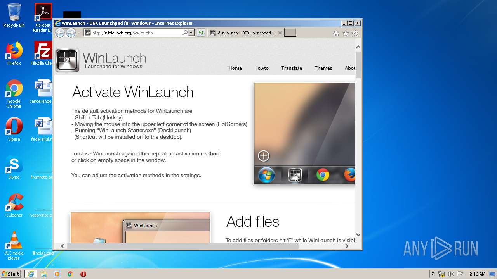Click the Action Center flag tray icon
This screenshot has height=279, width=497.
click(x=460, y=274)
